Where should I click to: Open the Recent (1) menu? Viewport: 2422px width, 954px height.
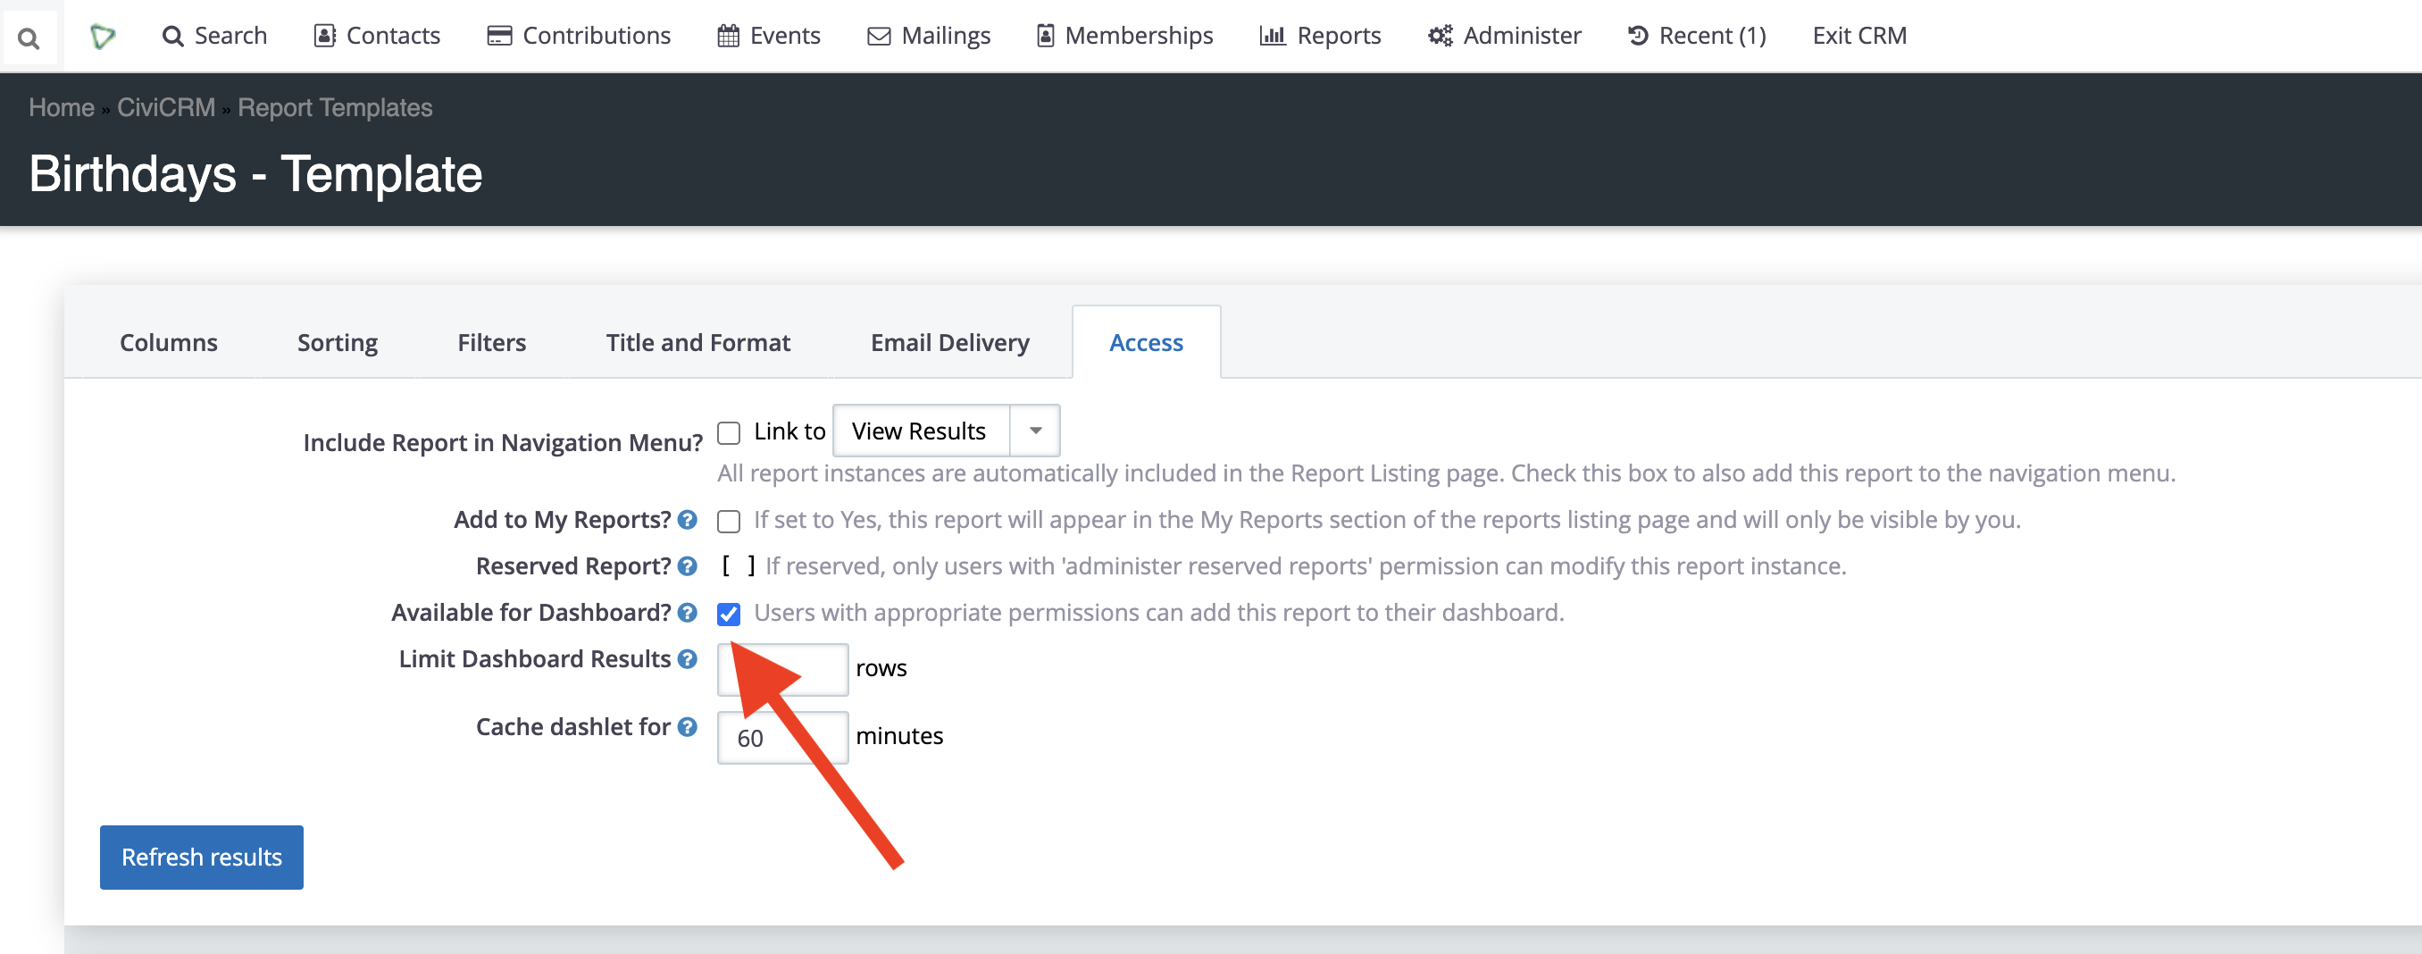tap(1696, 36)
